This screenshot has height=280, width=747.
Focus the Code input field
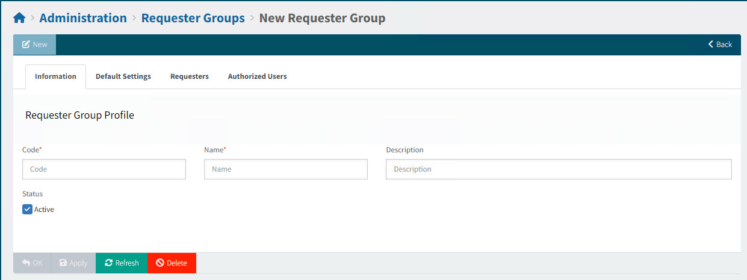(104, 169)
